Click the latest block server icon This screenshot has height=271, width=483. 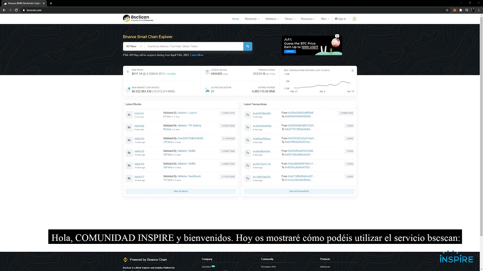pos(207,72)
